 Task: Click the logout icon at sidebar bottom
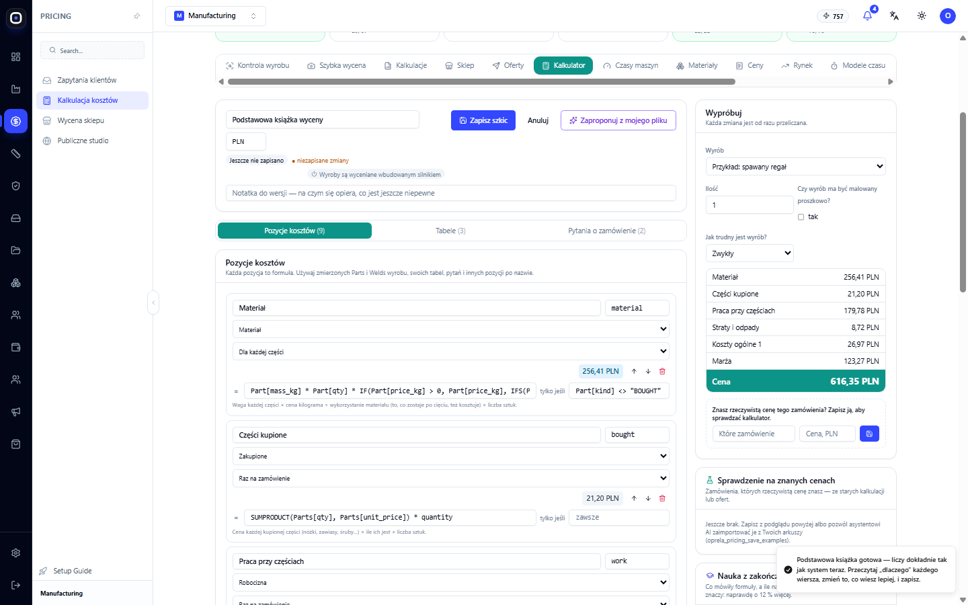[x=16, y=585]
